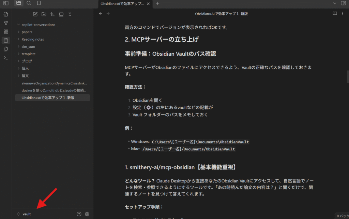Toggle reading view book icon
The width and height of the screenshot is (349, 219).
pos(335,14)
